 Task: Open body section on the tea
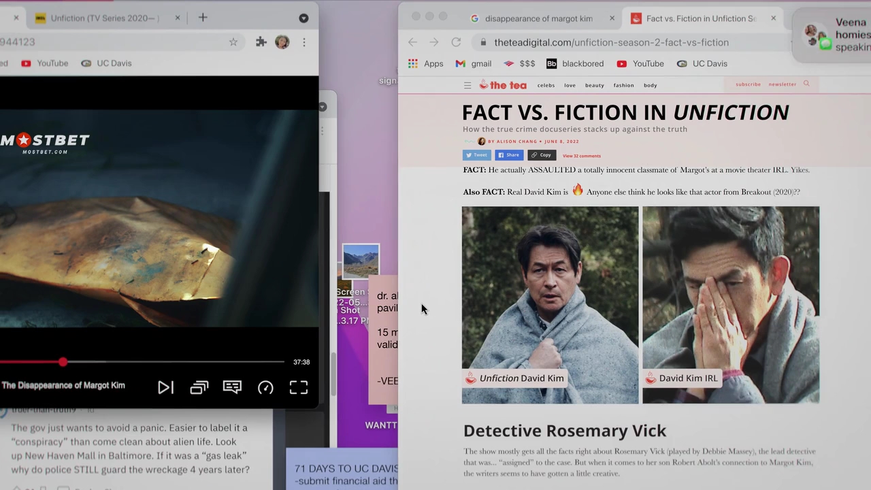click(x=651, y=85)
